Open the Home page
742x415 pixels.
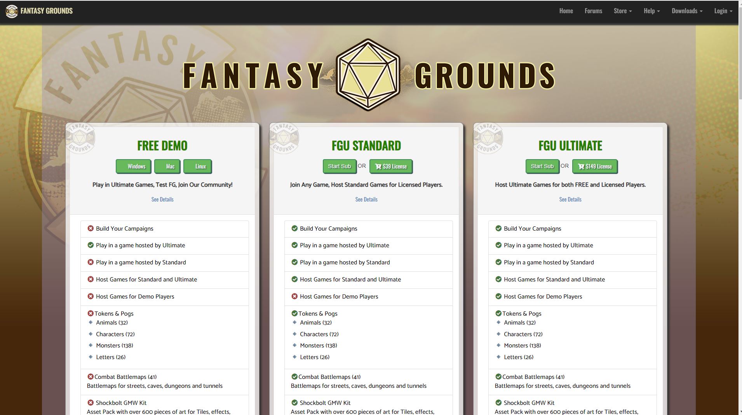click(x=566, y=11)
